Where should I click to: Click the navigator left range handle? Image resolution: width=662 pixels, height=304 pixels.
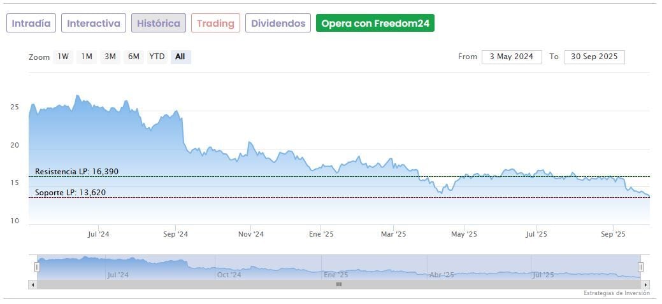coord(37,267)
